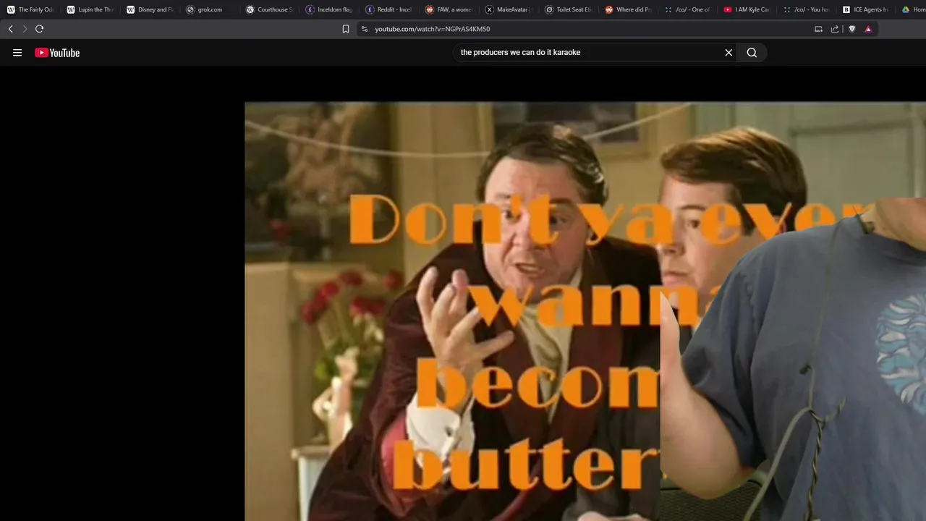
Task: Switch to Where did Pr tab
Action: click(x=629, y=9)
